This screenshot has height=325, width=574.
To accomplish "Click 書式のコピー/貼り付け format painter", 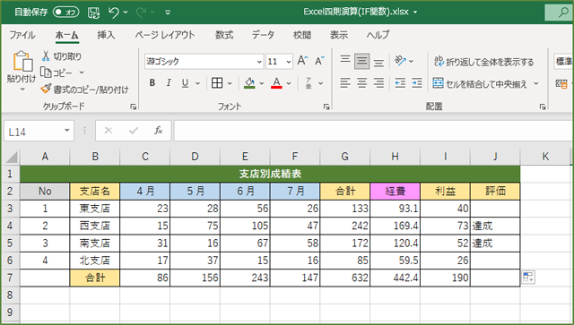I will coord(85,90).
